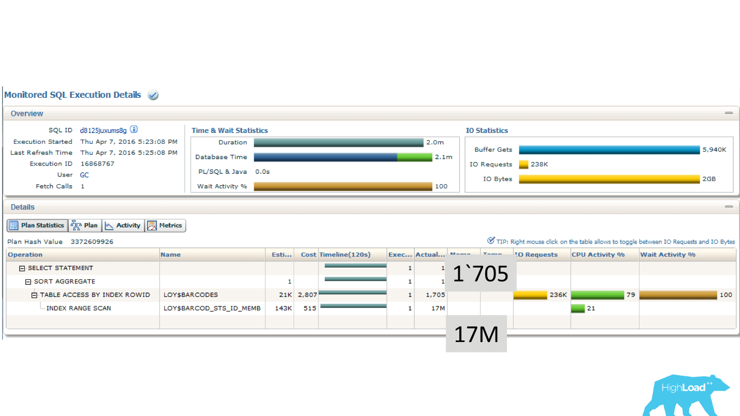Open the Plan tab

[85, 226]
